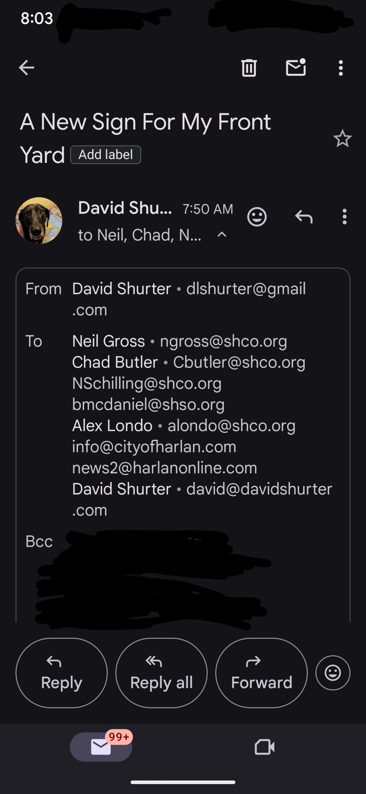Tap the 'to Neil, Chad, N...' recipients summary
Image resolution: width=366 pixels, height=794 pixels.
pos(140,235)
